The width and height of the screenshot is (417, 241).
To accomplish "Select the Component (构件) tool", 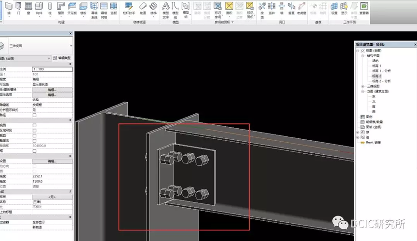I will 39,8.
